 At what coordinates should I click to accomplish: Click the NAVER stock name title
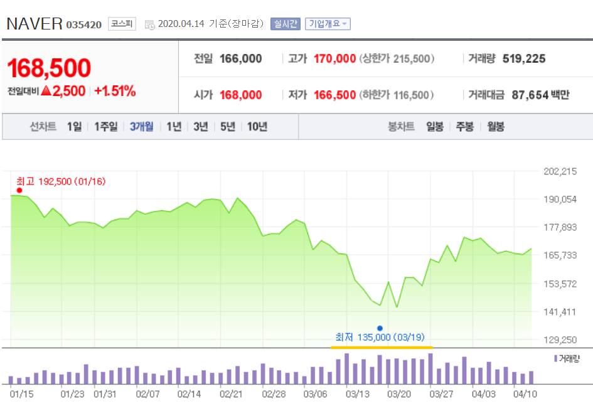(x=35, y=24)
